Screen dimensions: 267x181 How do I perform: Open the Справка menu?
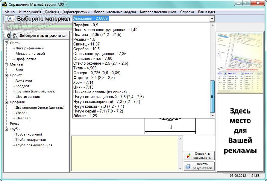pos(187,12)
